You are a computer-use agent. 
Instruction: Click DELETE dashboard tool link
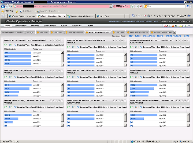(160, 36)
